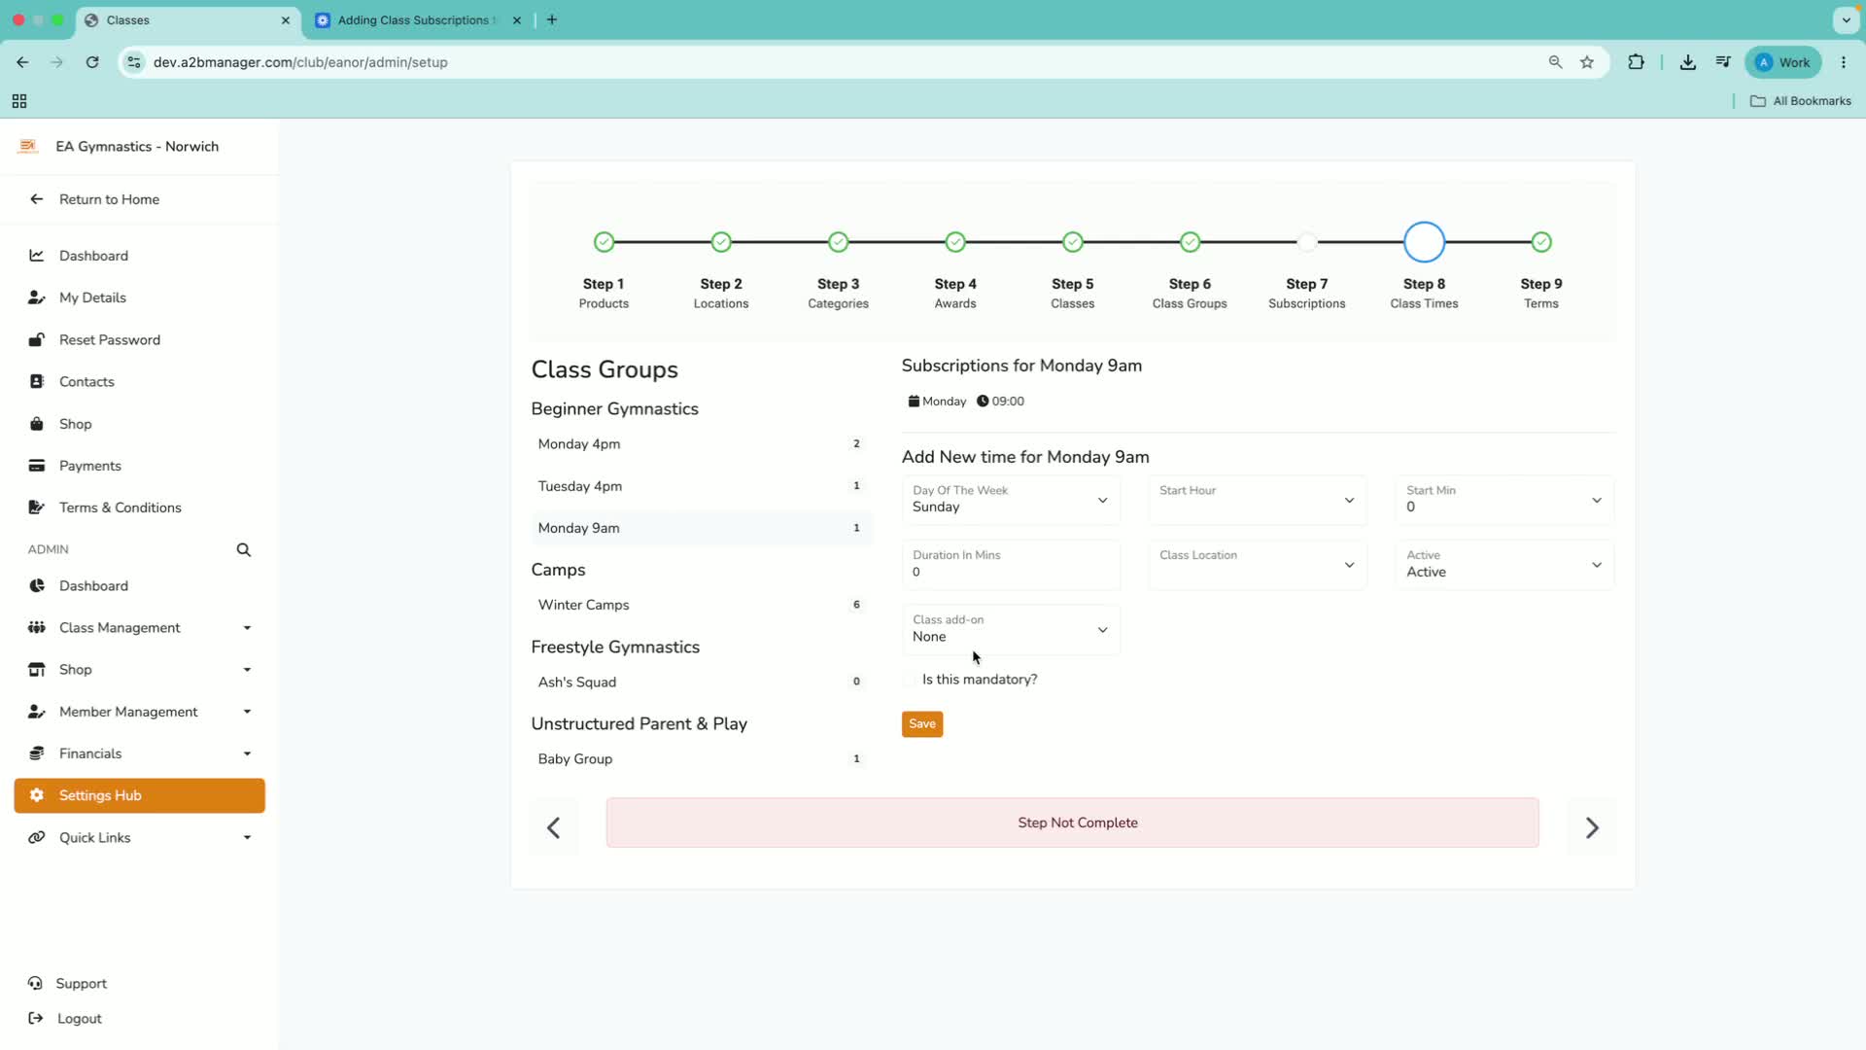1866x1050 pixels.
Task: Tick the 'Is this mandatory?' checkbox
Action: [x=910, y=680]
